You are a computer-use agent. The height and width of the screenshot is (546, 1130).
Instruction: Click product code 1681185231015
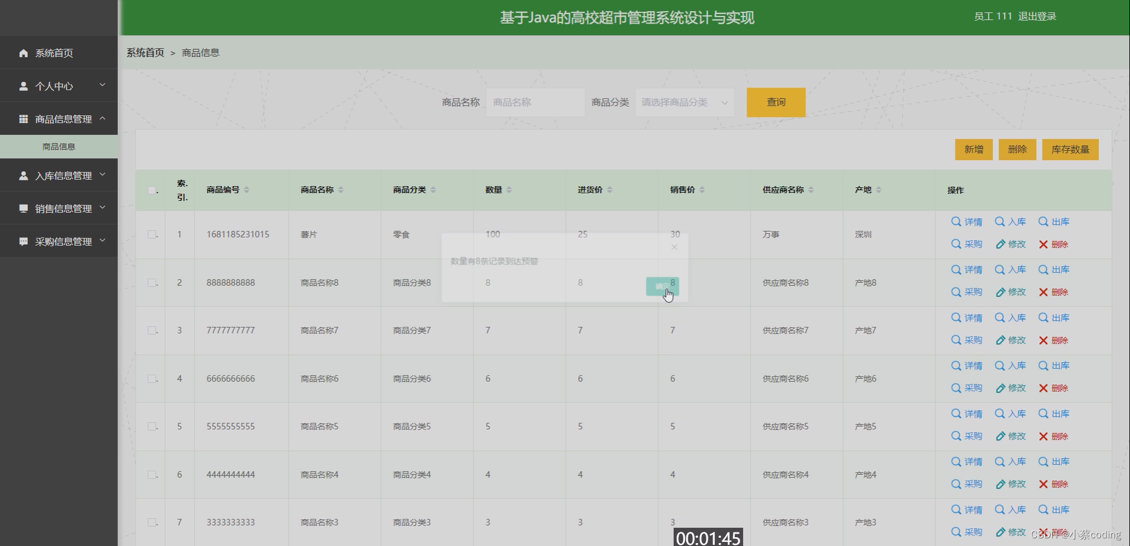[238, 234]
